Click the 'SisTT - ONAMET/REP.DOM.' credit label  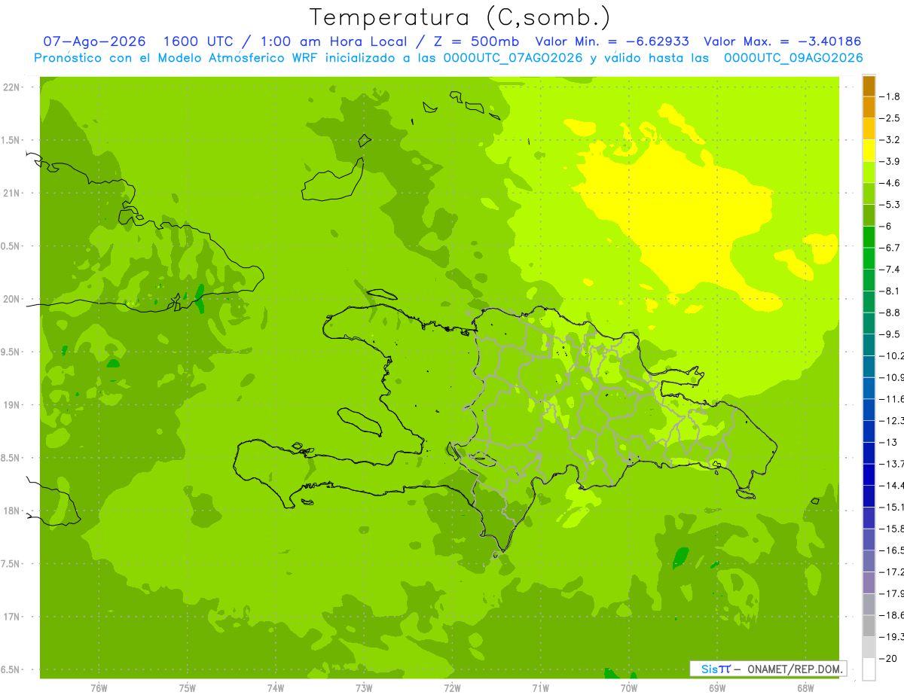(x=768, y=669)
